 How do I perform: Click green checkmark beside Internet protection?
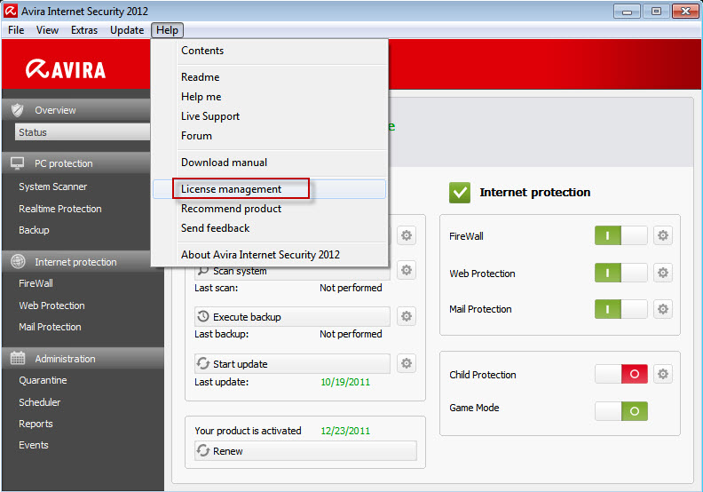click(460, 193)
